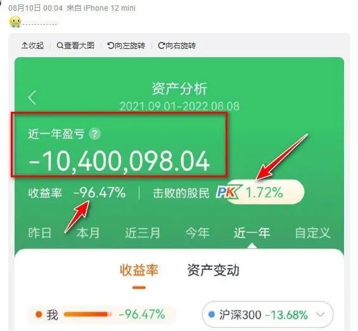Open the 自定义 custom range tab
The image size is (358, 331).
pyautogui.click(x=312, y=233)
